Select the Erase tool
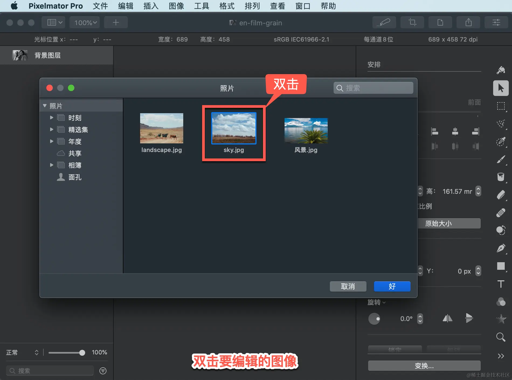The width and height of the screenshot is (512, 380). point(501,195)
